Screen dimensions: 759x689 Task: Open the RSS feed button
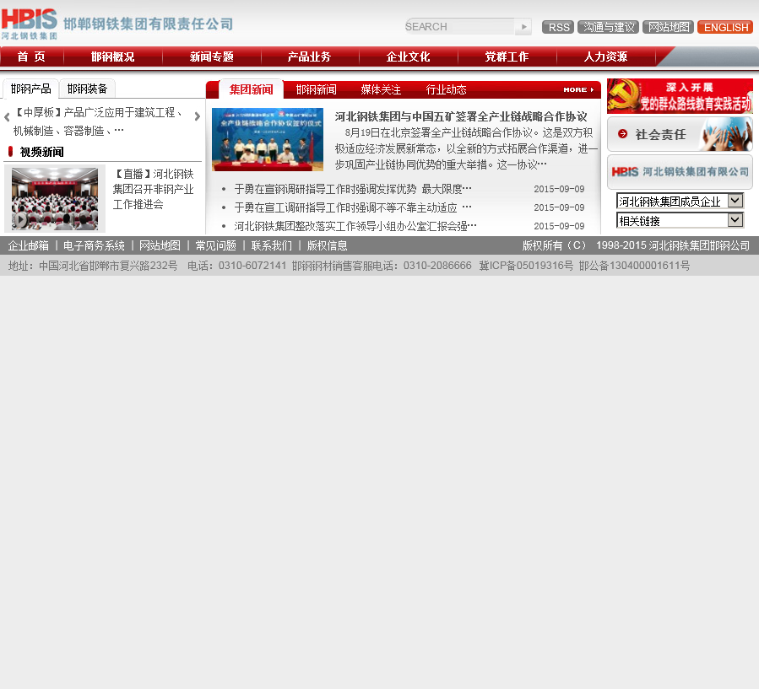[558, 27]
